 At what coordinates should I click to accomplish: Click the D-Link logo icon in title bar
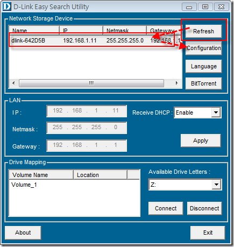[6, 6]
